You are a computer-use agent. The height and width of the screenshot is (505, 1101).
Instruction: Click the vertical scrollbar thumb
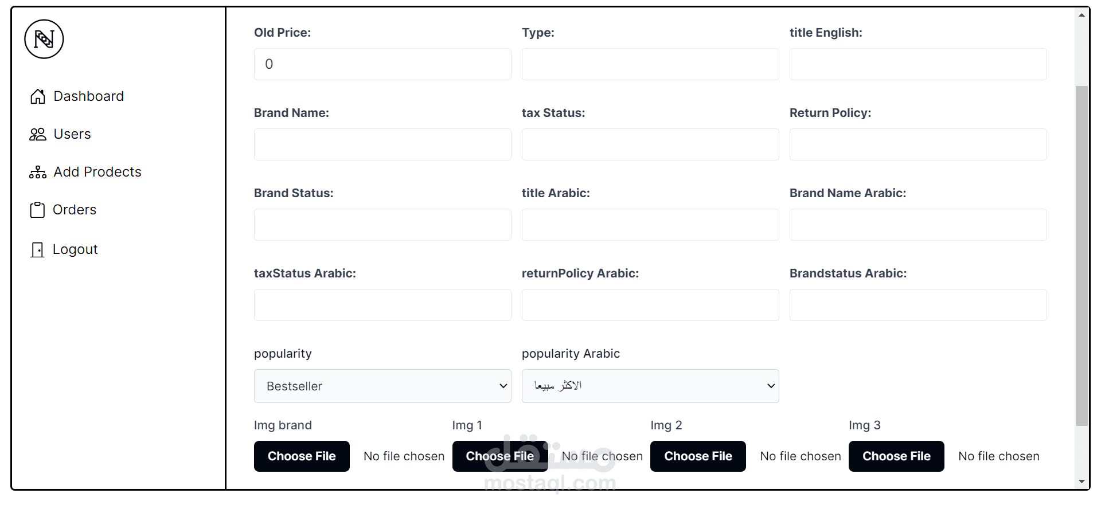point(1082,255)
